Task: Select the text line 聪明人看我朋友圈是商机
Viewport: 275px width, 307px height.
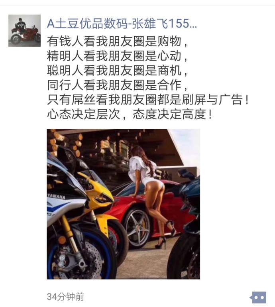Action: click(x=117, y=70)
